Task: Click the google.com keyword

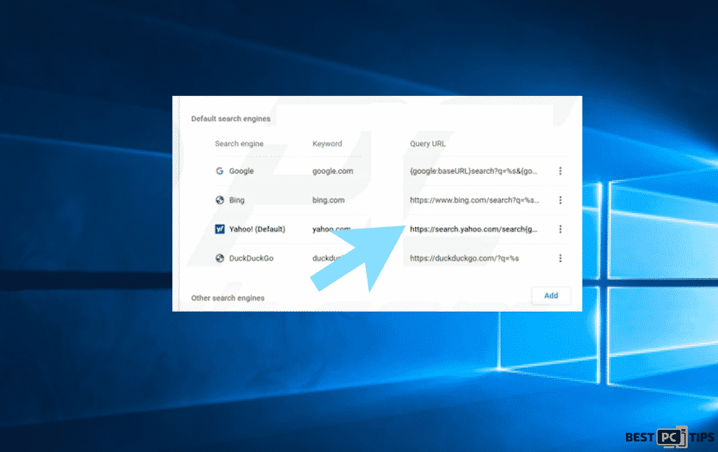Action: click(332, 171)
